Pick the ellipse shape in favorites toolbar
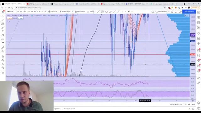201x113 pixels. click(x=106, y=12)
